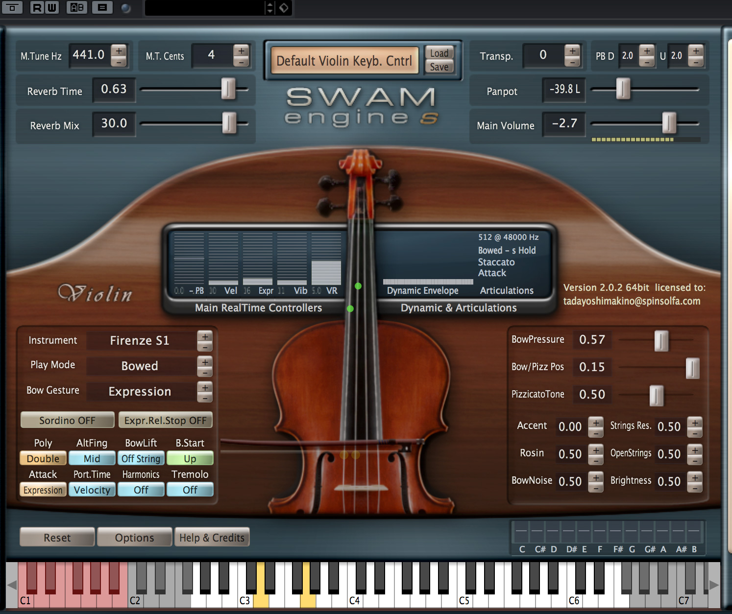Click the black preset name field
The height and width of the screenshot is (614, 732).
205,8
